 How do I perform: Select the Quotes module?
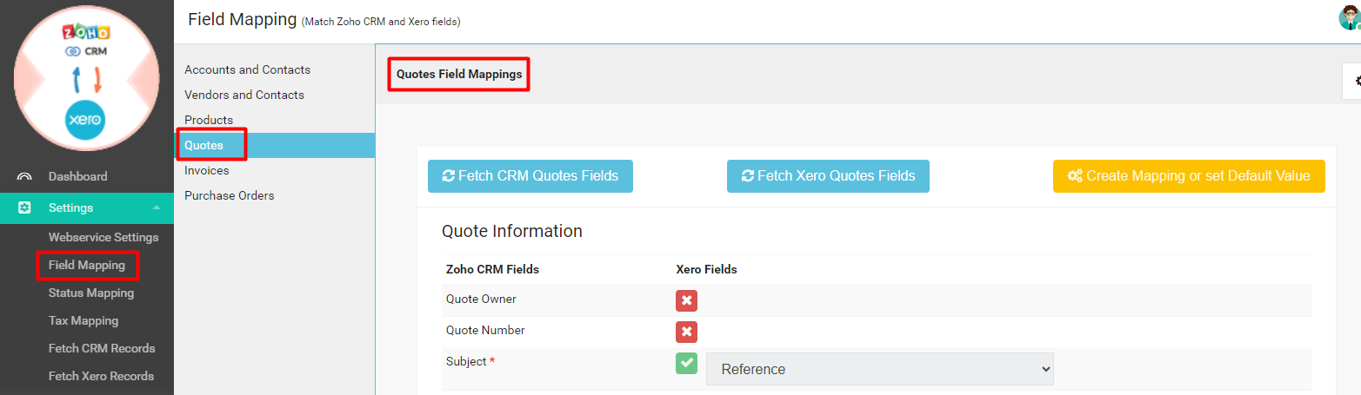(275, 145)
